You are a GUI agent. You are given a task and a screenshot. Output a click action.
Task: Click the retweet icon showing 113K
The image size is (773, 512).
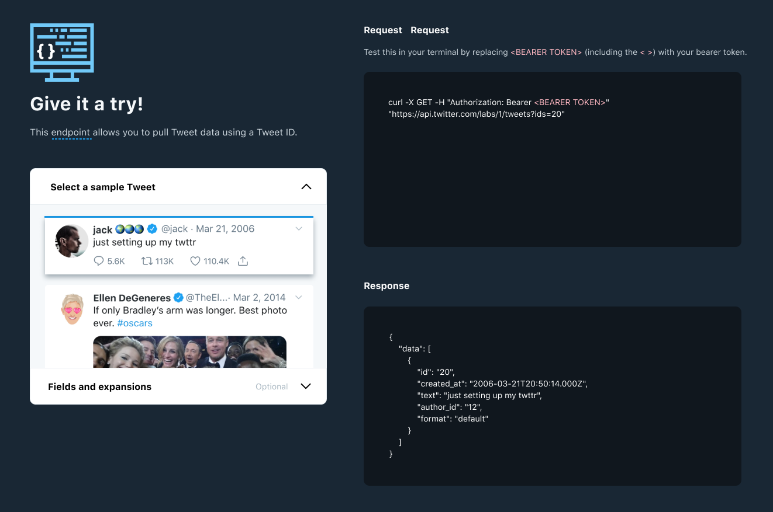[148, 261]
